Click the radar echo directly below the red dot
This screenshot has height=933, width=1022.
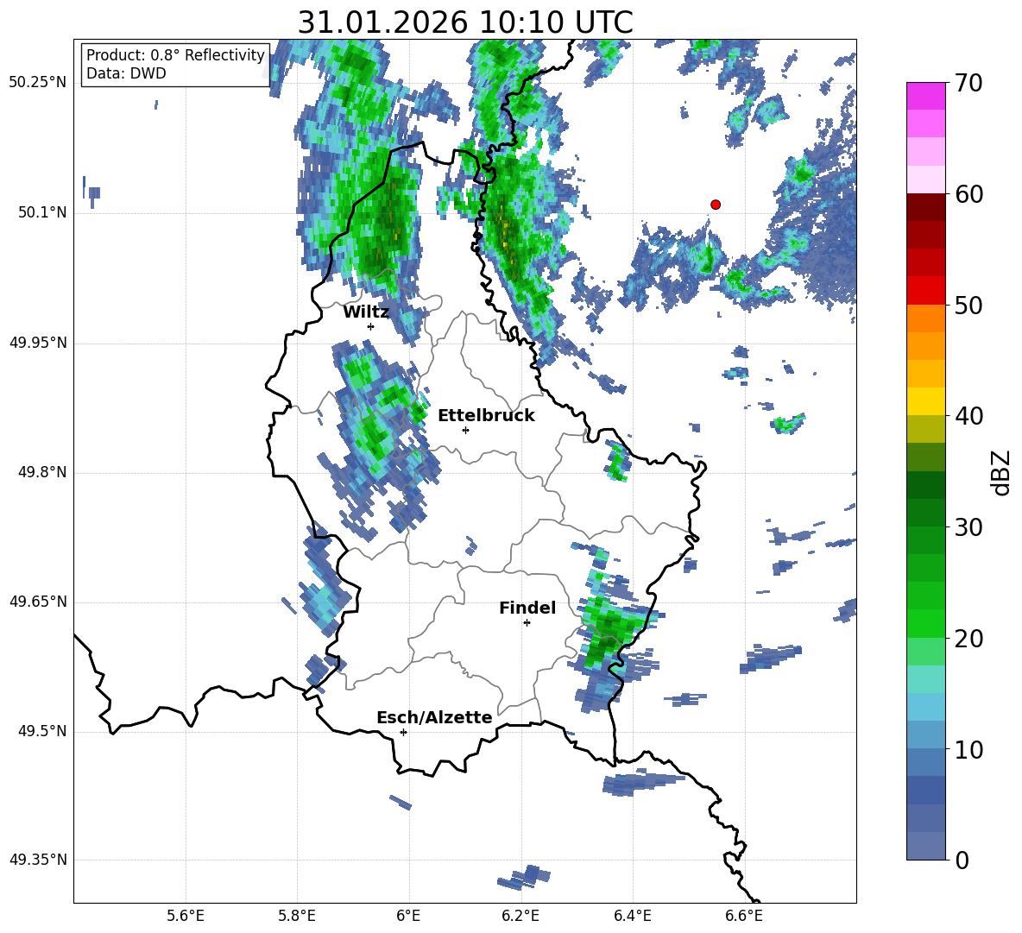pos(707,257)
